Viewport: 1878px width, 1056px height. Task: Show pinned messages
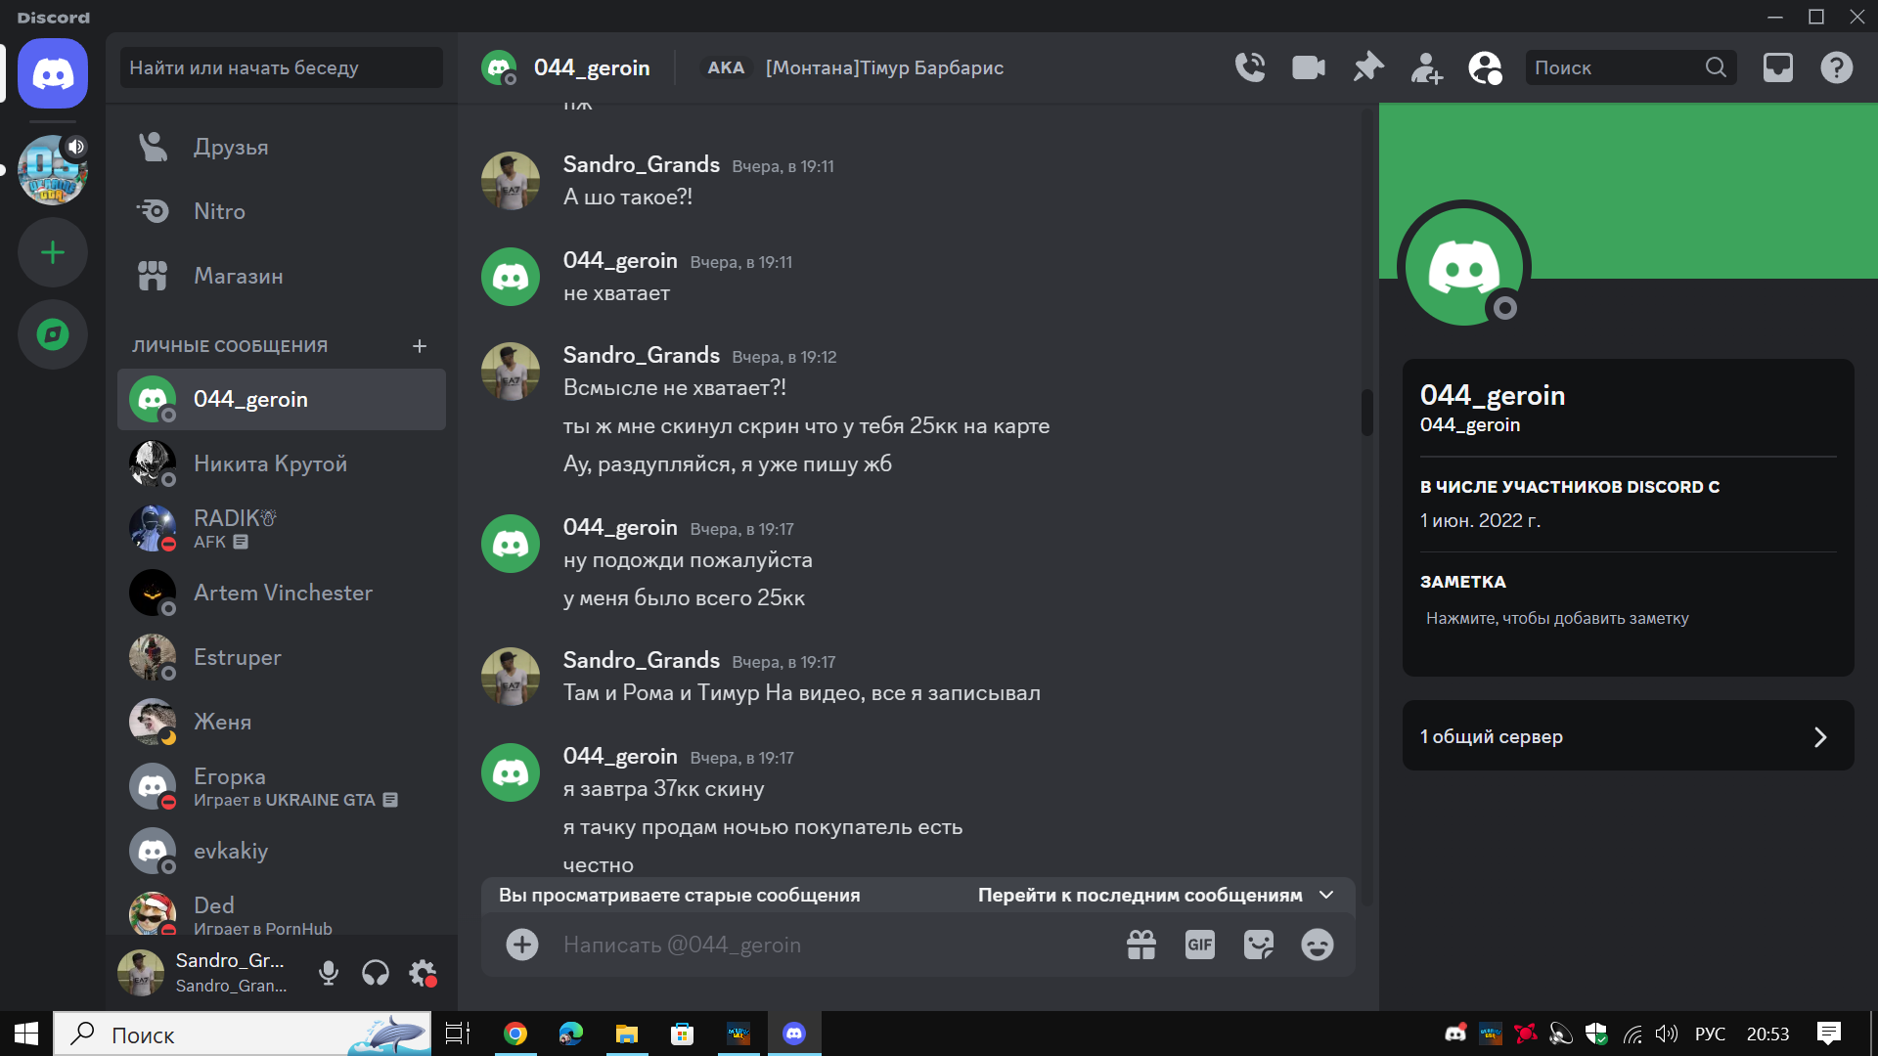(x=1368, y=67)
